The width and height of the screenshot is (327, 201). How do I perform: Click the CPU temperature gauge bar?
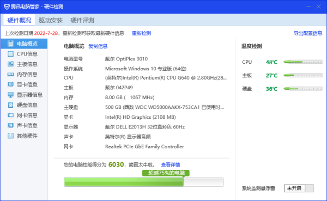pyautogui.click(x=303, y=62)
